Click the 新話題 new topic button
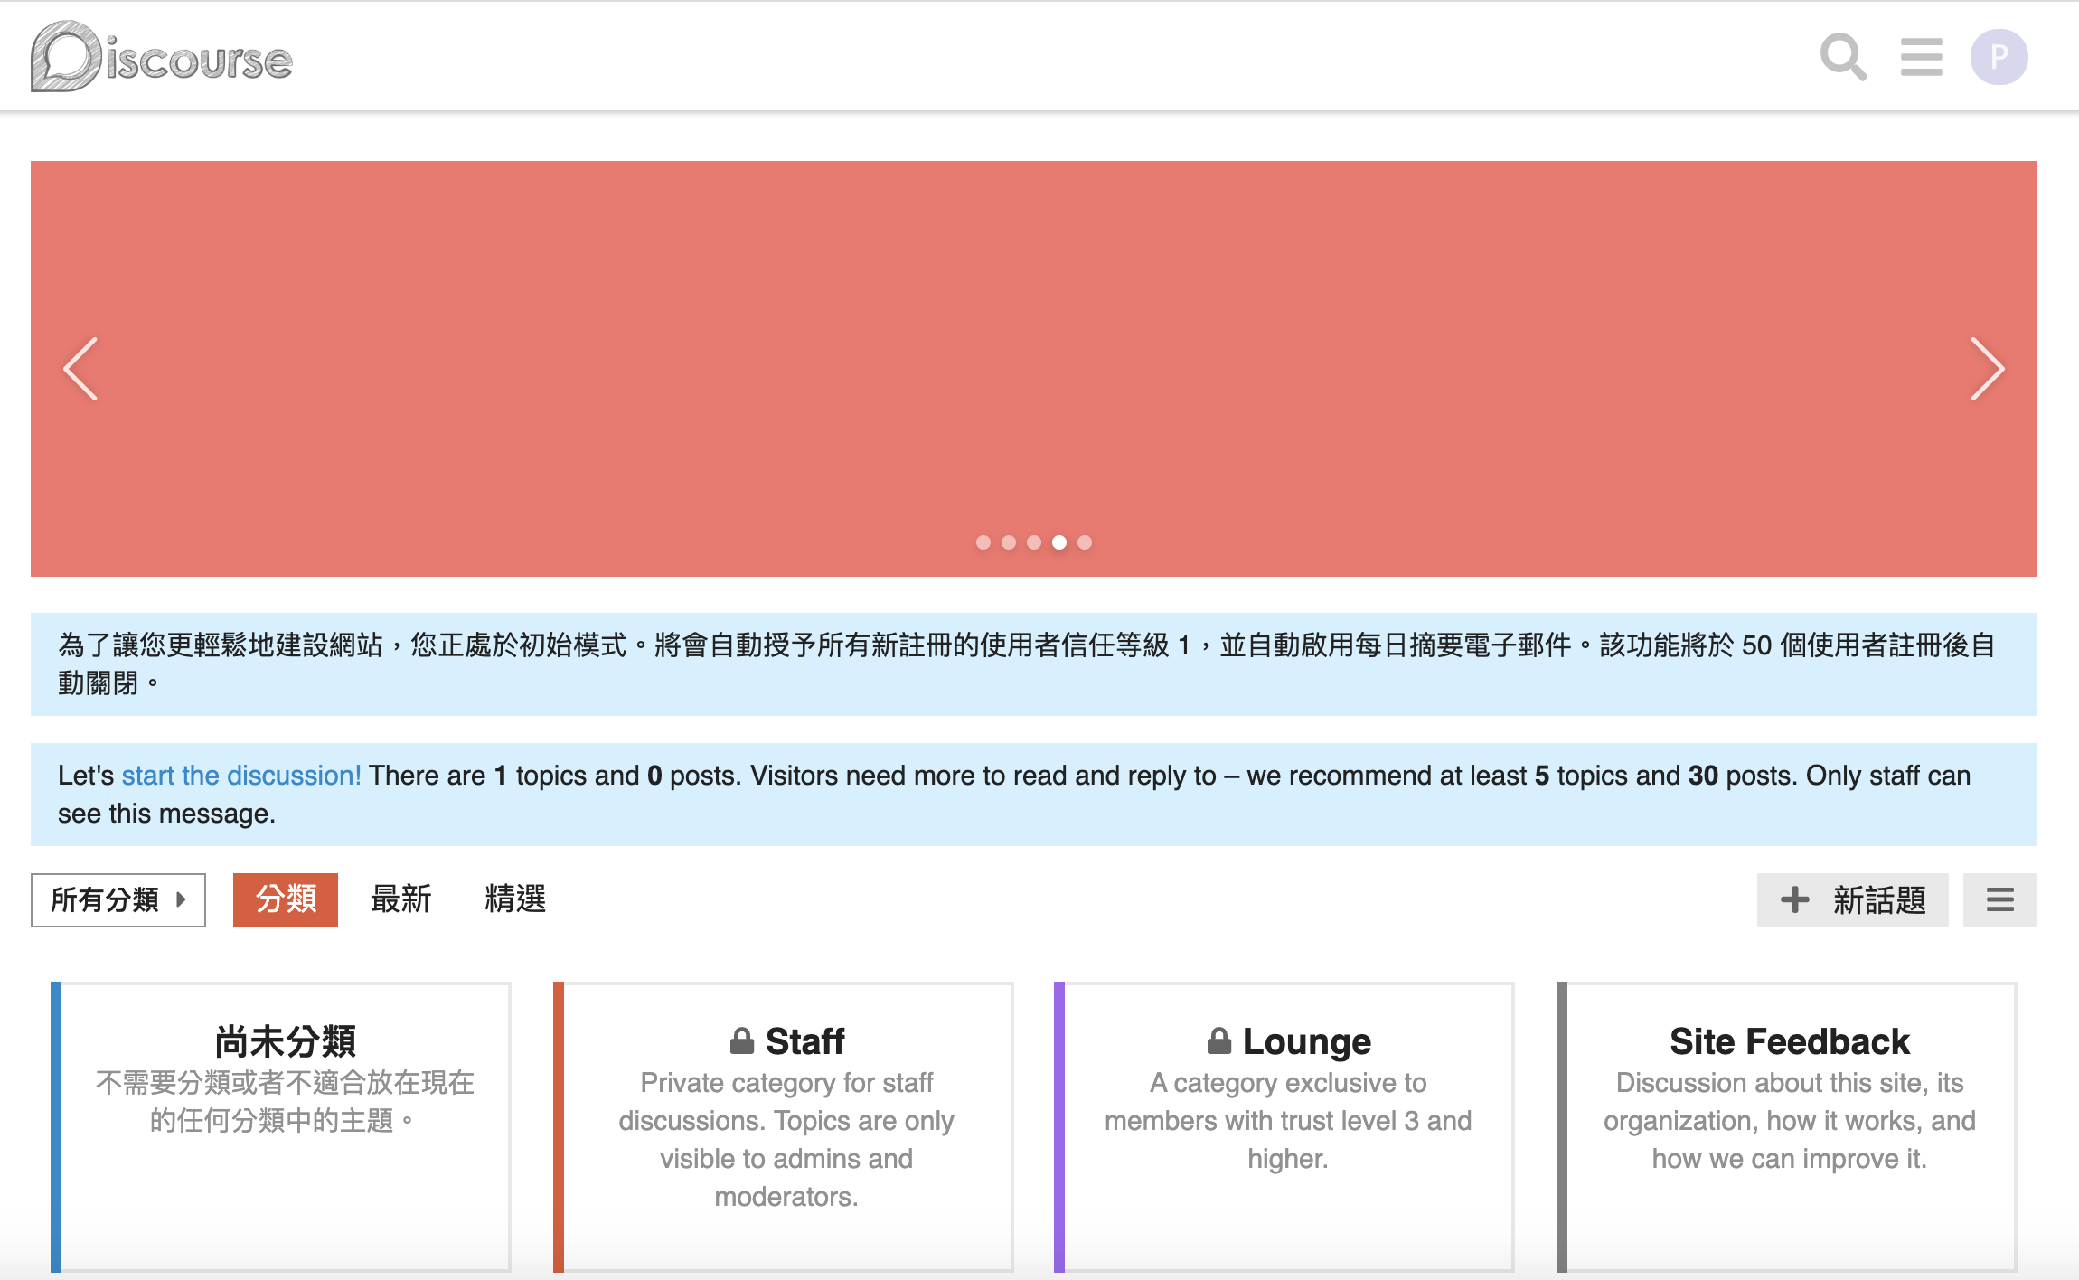 pyautogui.click(x=1852, y=899)
